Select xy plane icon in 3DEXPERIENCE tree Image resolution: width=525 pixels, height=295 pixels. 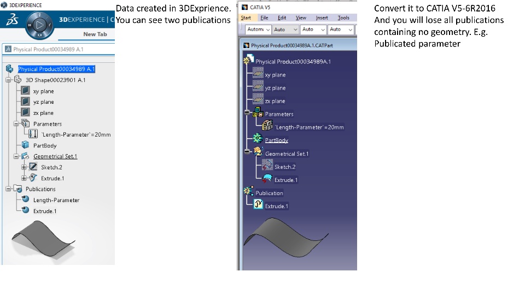(25, 91)
